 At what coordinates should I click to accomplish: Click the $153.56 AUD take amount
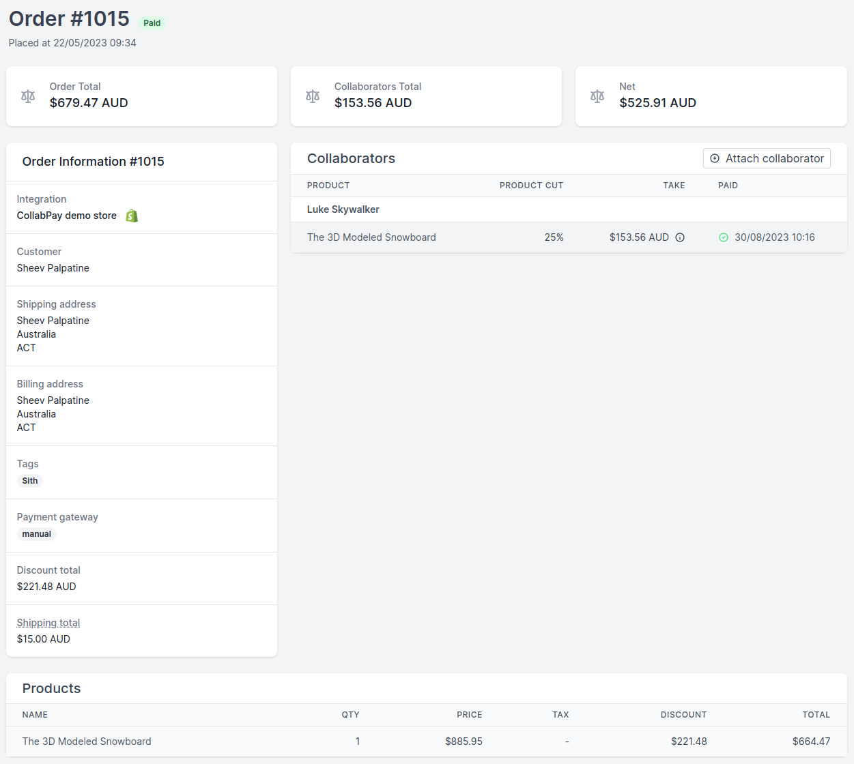tap(639, 237)
